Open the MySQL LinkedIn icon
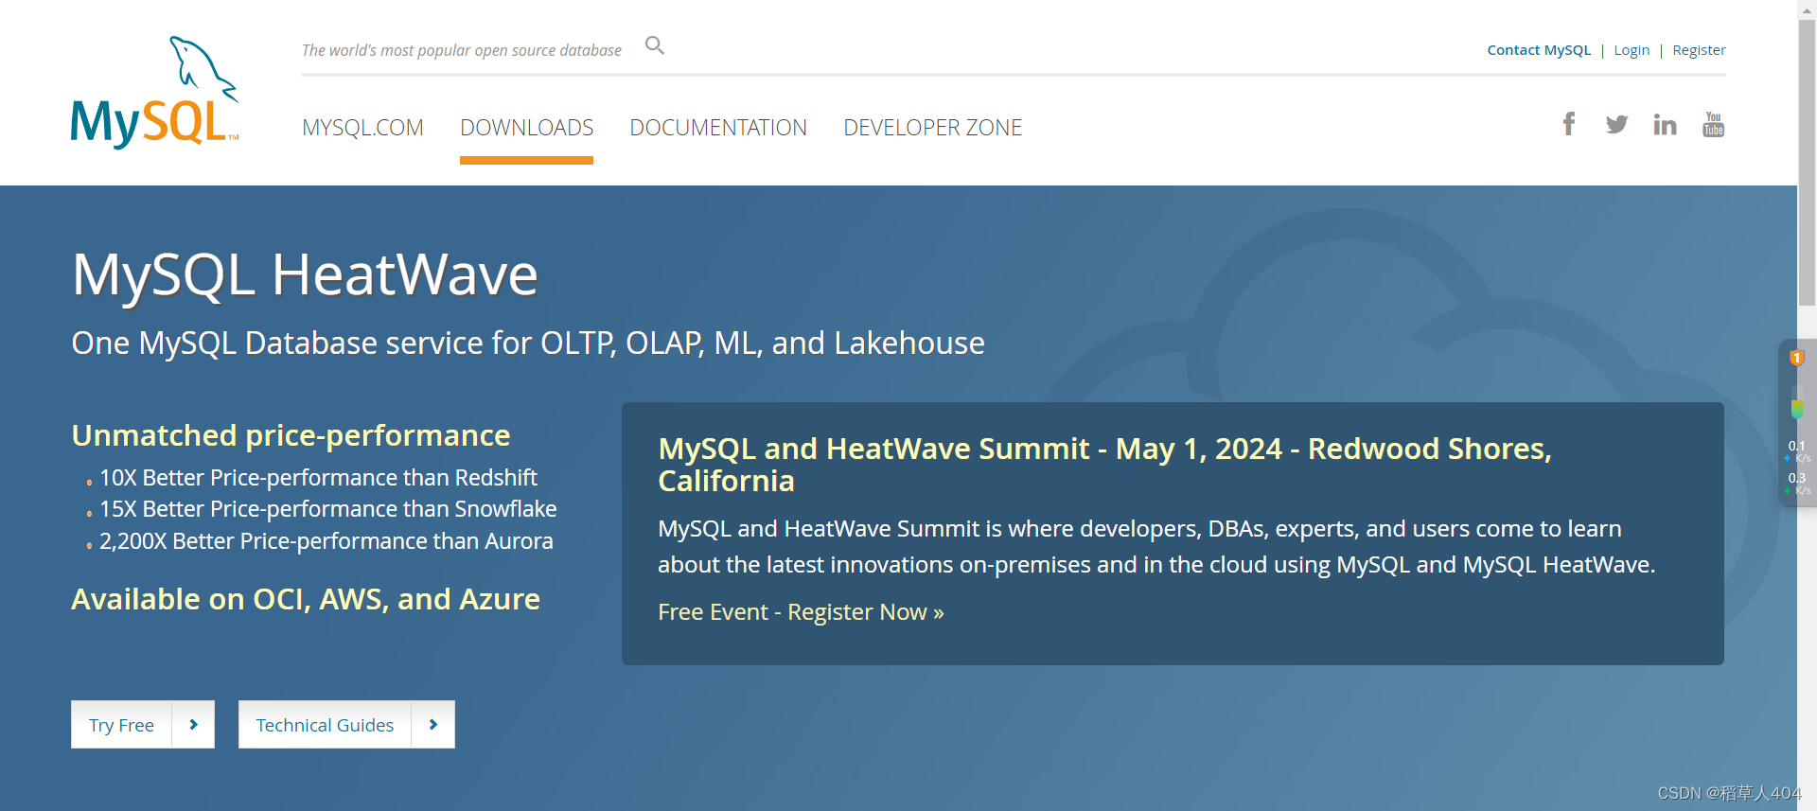The height and width of the screenshot is (811, 1817). (x=1665, y=124)
